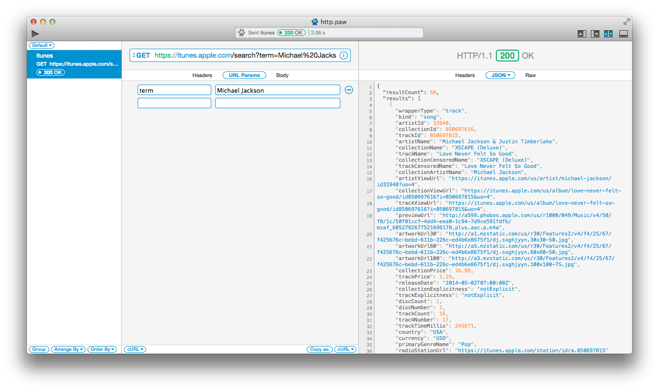Click the yellow minimize window button

pos(43,22)
